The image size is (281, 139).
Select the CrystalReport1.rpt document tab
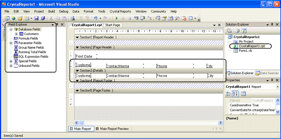87,25
